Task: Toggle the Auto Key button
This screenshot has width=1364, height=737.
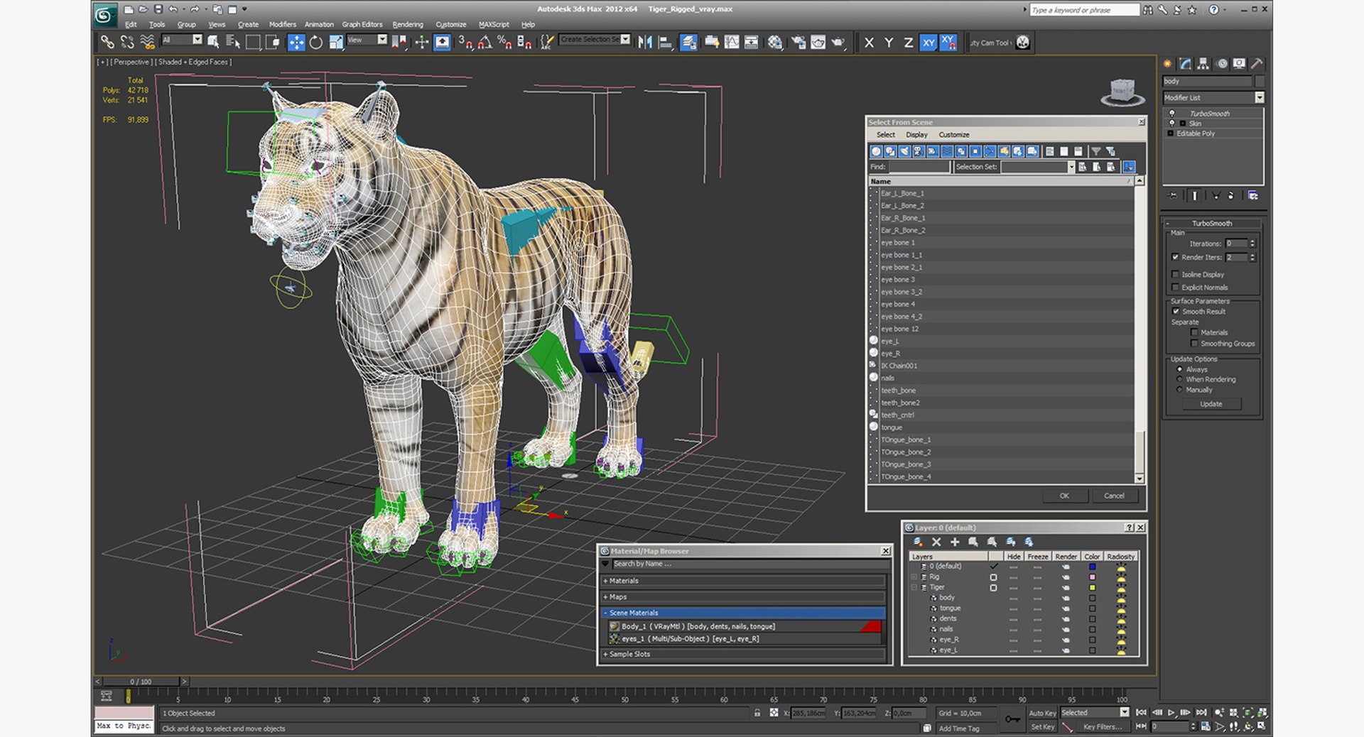Action: tap(1042, 713)
